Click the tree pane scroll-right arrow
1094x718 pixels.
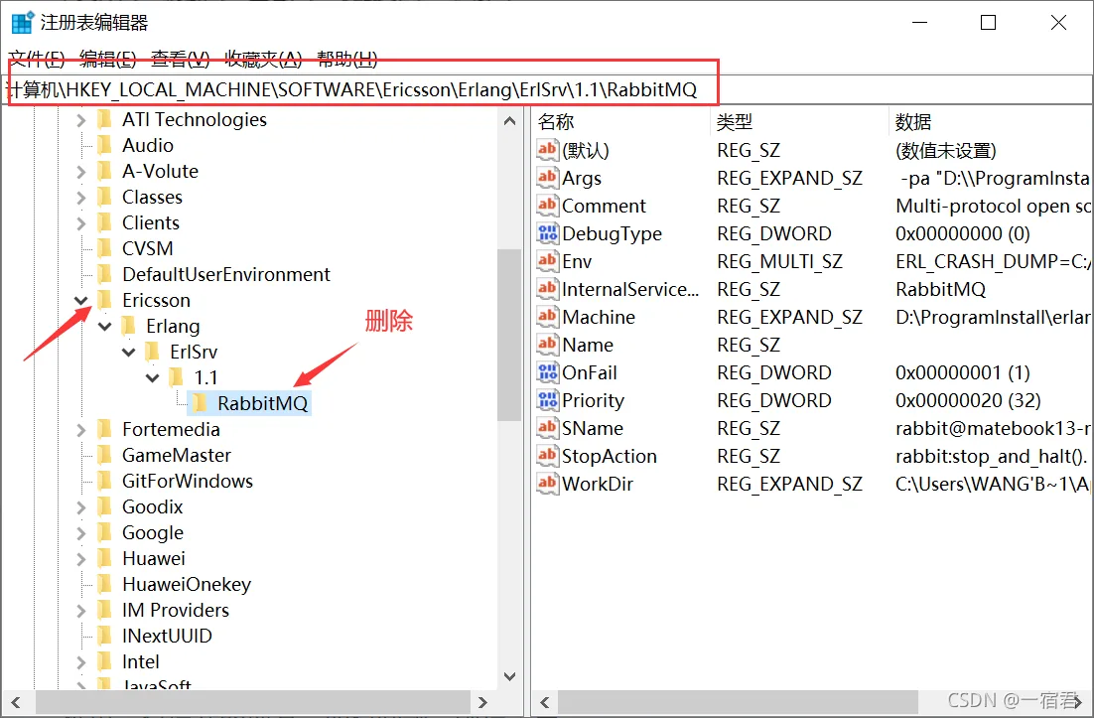click(x=482, y=702)
